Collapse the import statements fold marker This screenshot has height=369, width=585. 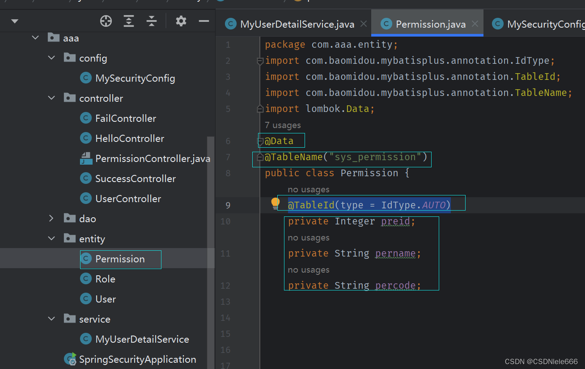[x=260, y=62]
